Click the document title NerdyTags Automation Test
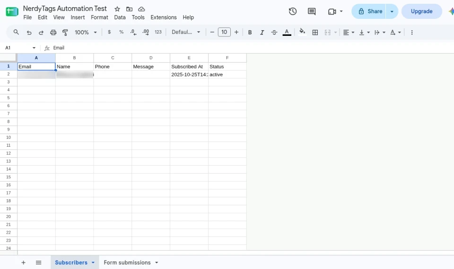Image resolution: width=454 pixels, height=269 pixels. click(65, 8)
